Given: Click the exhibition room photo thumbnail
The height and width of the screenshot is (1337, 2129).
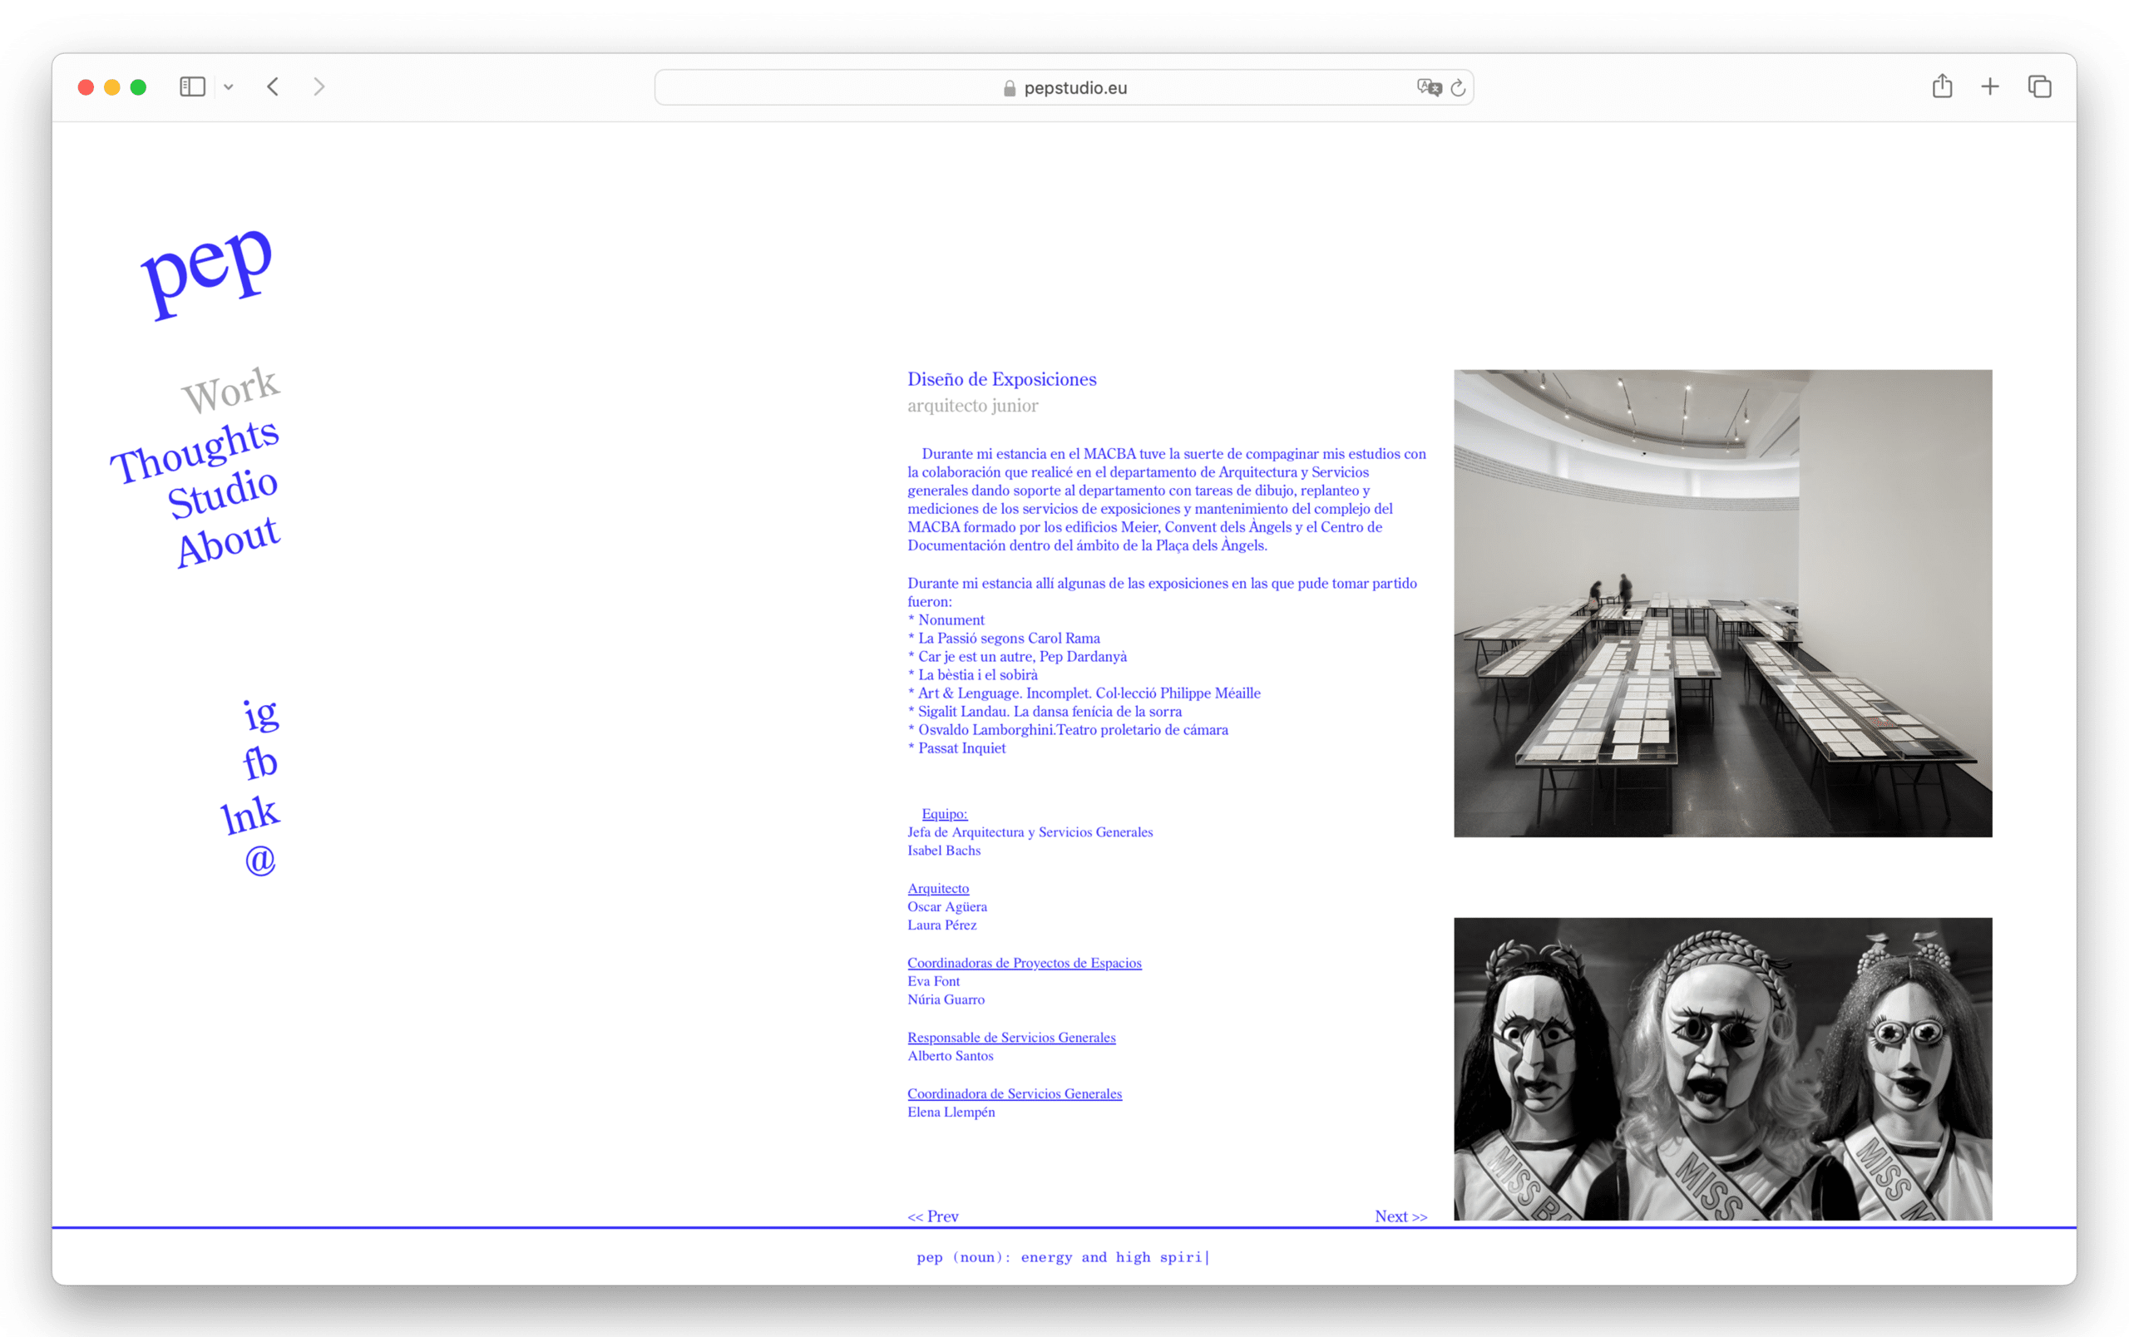Looking at the screenshot, I should click(x=1722, y=603).
